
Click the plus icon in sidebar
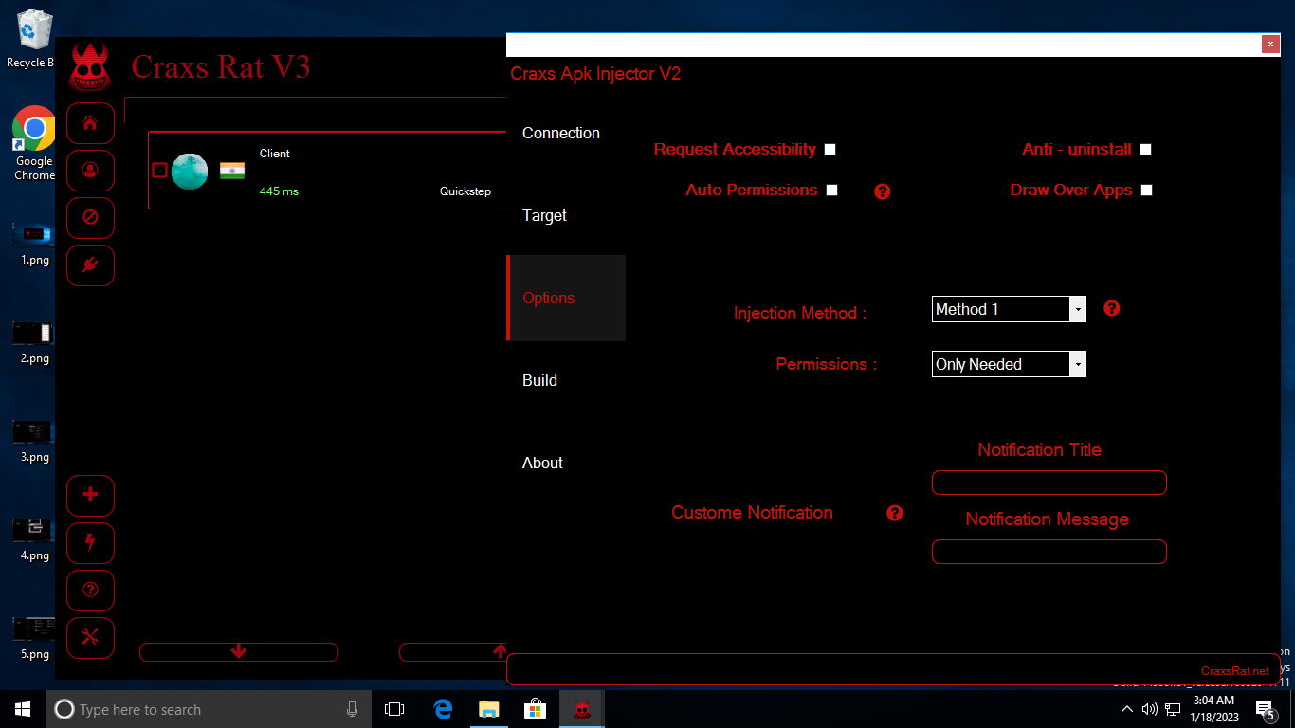(x=91, y=495)
